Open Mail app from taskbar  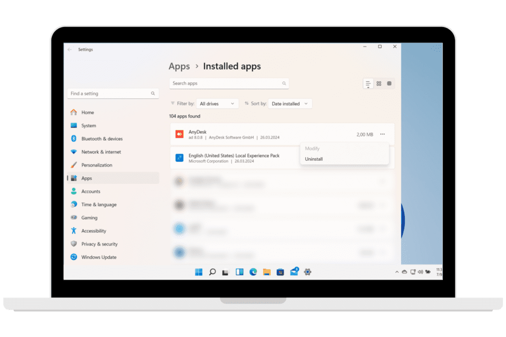coord(294,272)
